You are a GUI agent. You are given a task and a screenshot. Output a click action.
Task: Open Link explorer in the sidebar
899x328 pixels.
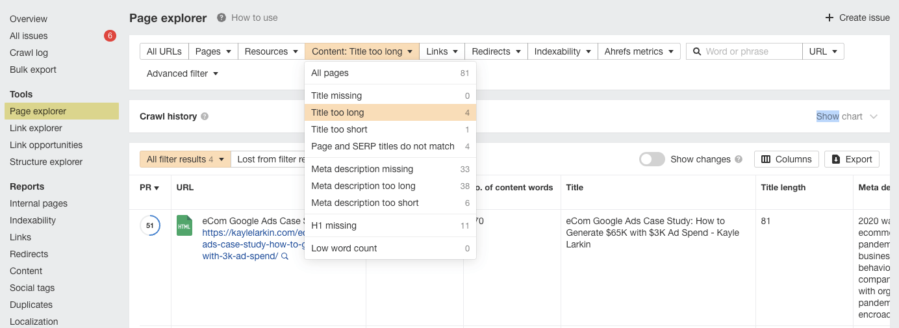(36, 128)
